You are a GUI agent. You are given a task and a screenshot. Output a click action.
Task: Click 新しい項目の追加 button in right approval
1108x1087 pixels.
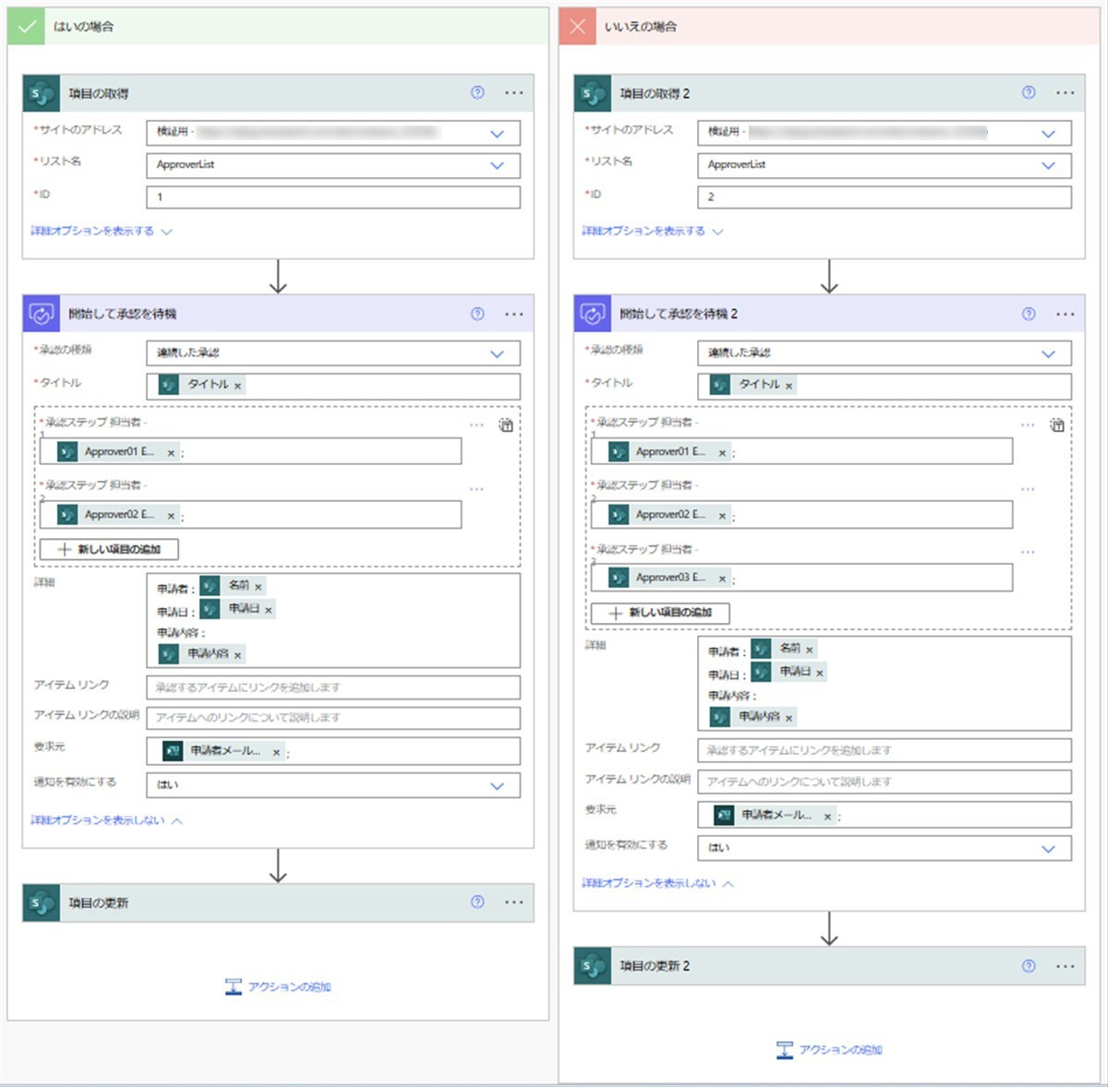coord(660,613)
